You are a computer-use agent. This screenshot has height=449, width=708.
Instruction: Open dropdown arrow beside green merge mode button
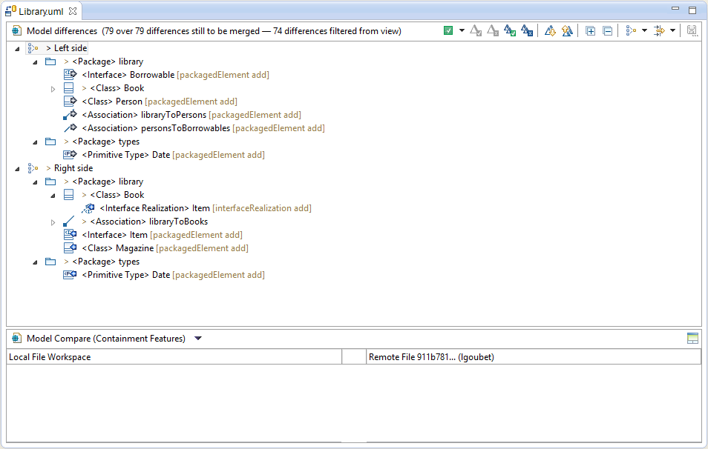coord(462,31)
